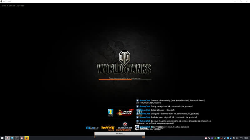Close the WoT Client window
Image resolution: width=250 pixels, height=140 pixels.
(x=247, y=1)
